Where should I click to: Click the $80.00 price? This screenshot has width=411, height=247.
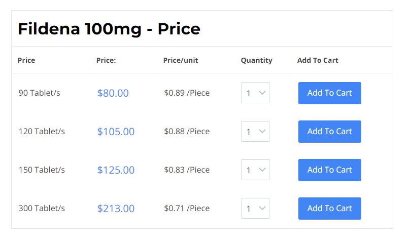click(113, 93)
